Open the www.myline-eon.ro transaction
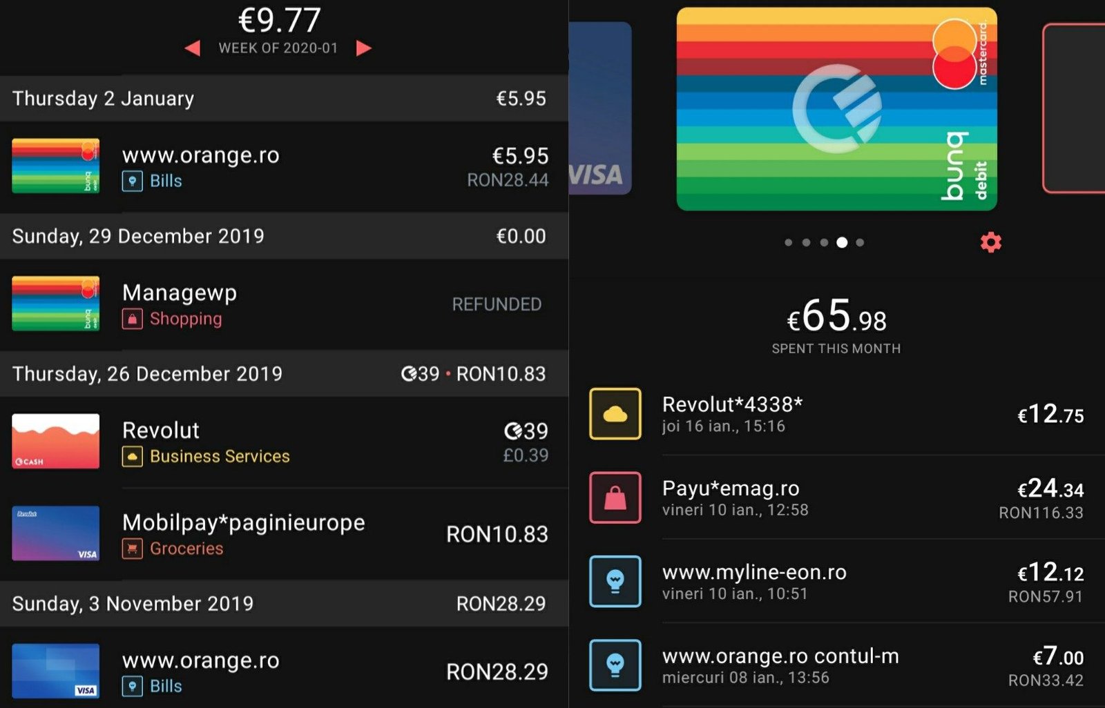1105x708 pixels. click(x=837, y=581)
